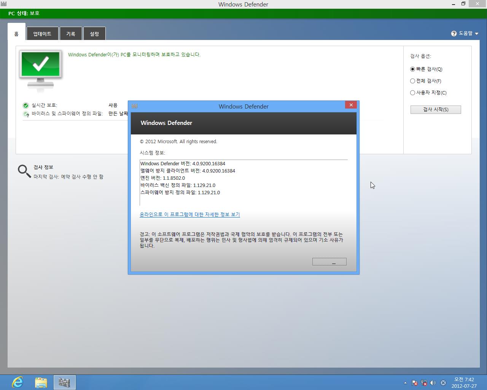Switch to the 업데이트 tab

42,34
